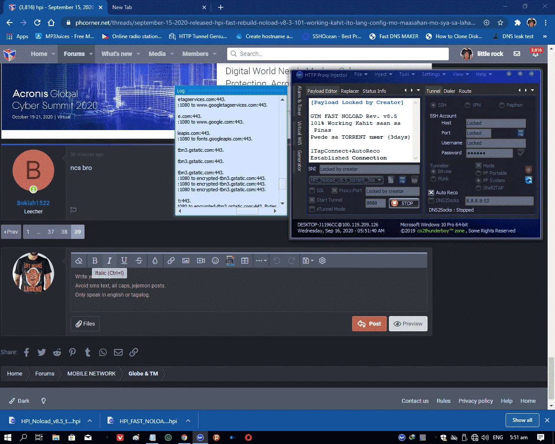Open the Generator side tab
This screenshot has width=555, height=444.
click(299, 160)
